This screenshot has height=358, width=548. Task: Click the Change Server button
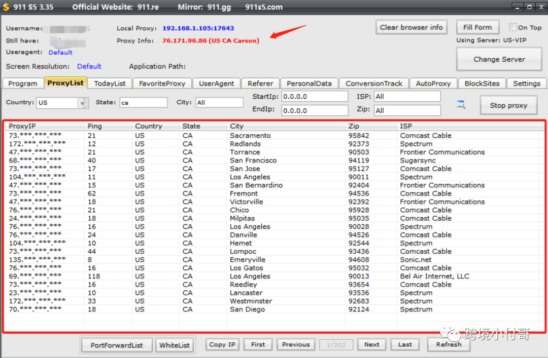[x=499, y=59]
